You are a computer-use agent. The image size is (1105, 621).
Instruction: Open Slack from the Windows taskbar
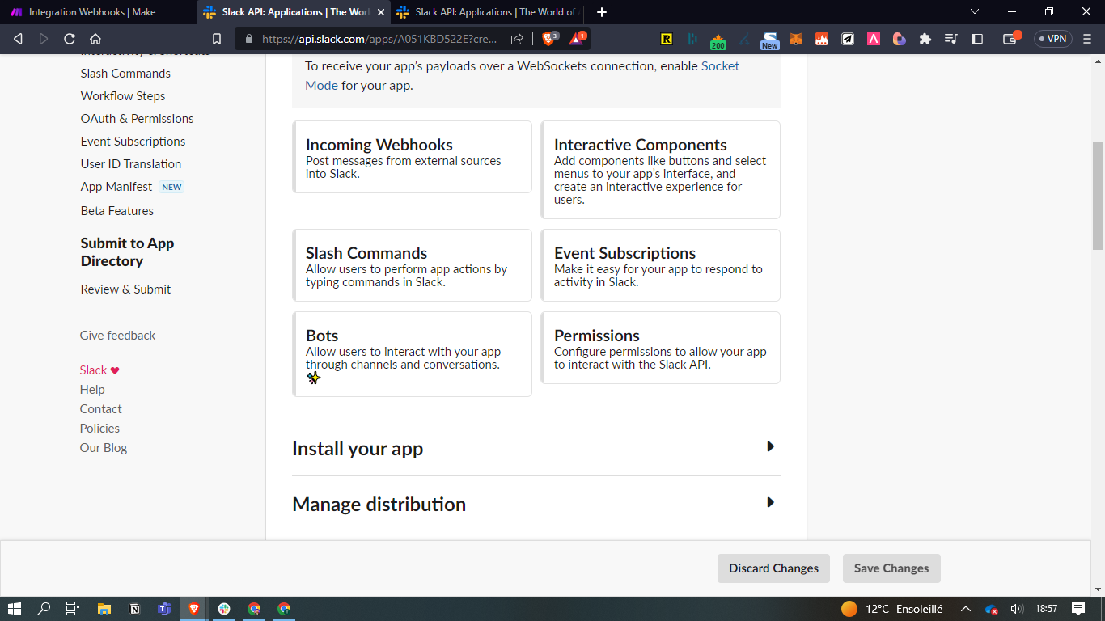coord(224,609)
